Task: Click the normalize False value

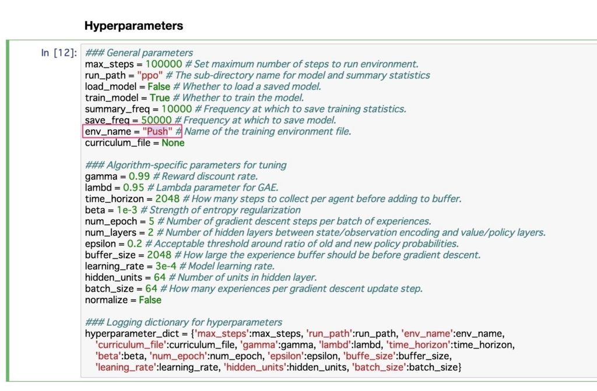Action: pos(150,300)
